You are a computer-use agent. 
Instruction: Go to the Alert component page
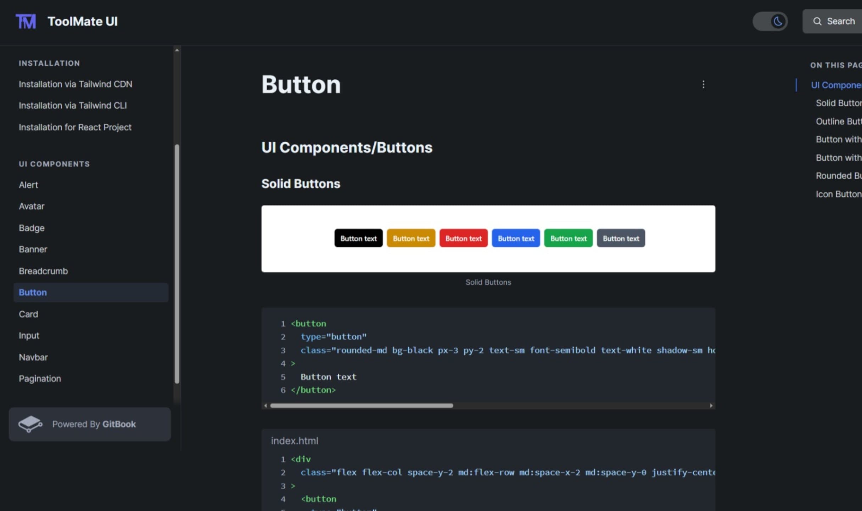click(28, 185)
